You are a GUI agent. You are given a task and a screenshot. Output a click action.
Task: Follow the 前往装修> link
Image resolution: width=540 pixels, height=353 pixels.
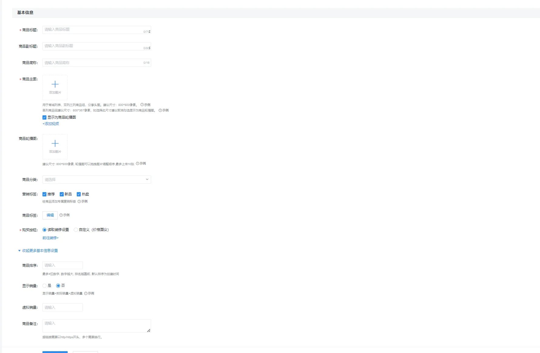point(50,238)
